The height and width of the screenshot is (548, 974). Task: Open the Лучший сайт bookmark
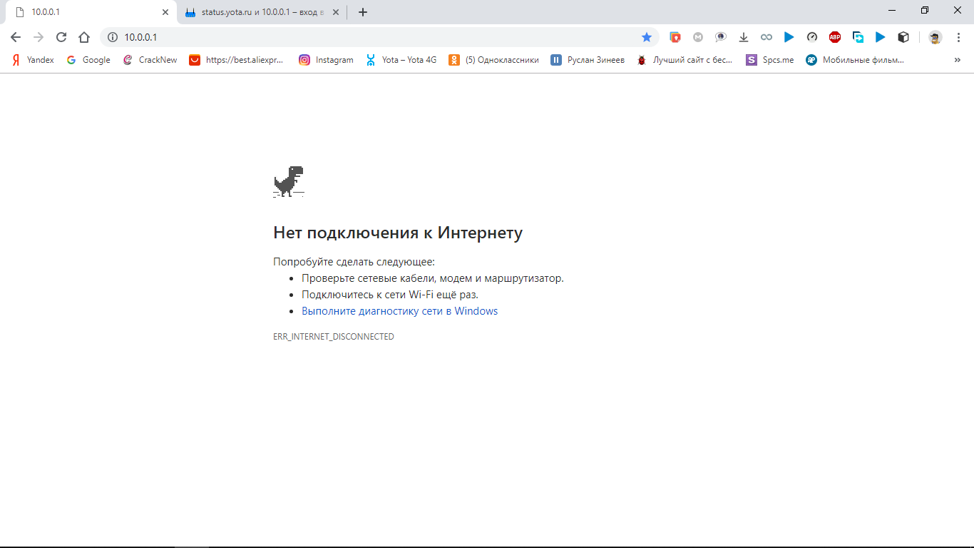tap(685, 60)
